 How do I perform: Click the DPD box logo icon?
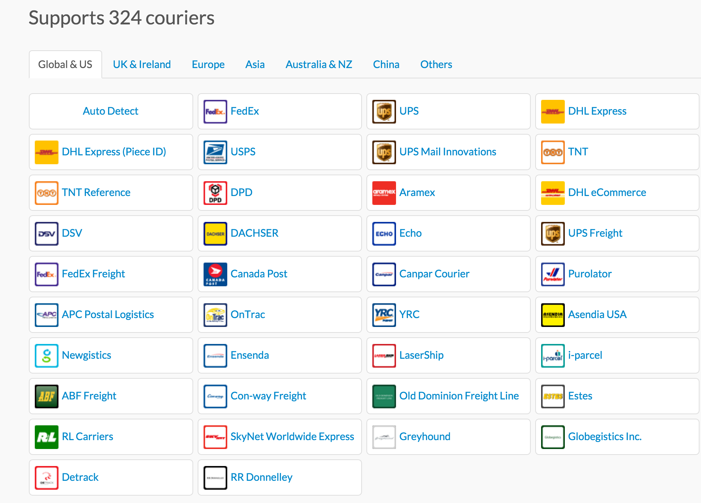215,193
